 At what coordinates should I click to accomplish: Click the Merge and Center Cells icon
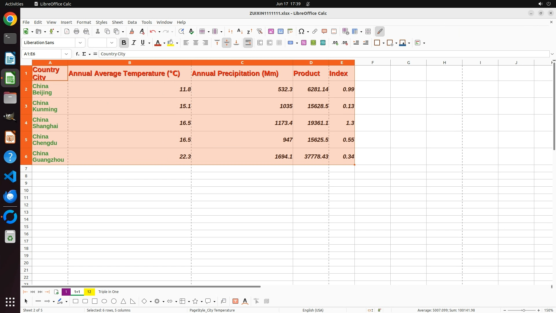(x=260, y=43)
